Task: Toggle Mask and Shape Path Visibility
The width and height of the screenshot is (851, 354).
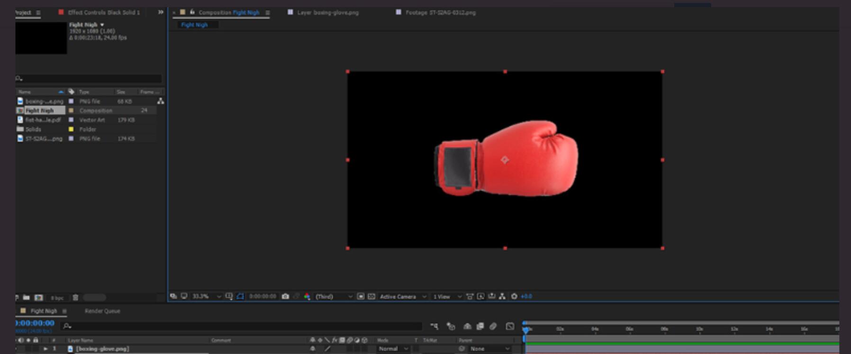Action: (x=240, y=296)
